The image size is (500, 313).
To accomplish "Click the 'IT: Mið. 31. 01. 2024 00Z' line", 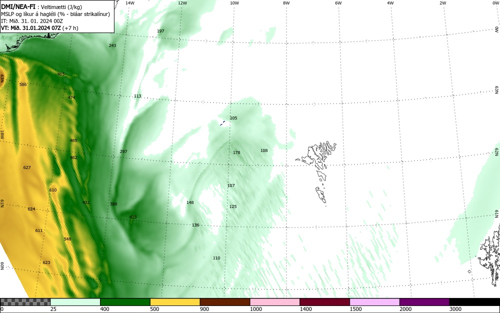I will tap(32, 21).
